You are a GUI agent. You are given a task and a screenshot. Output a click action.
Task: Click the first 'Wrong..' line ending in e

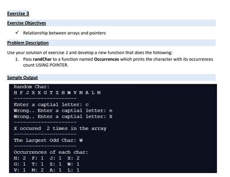[63, 111]
